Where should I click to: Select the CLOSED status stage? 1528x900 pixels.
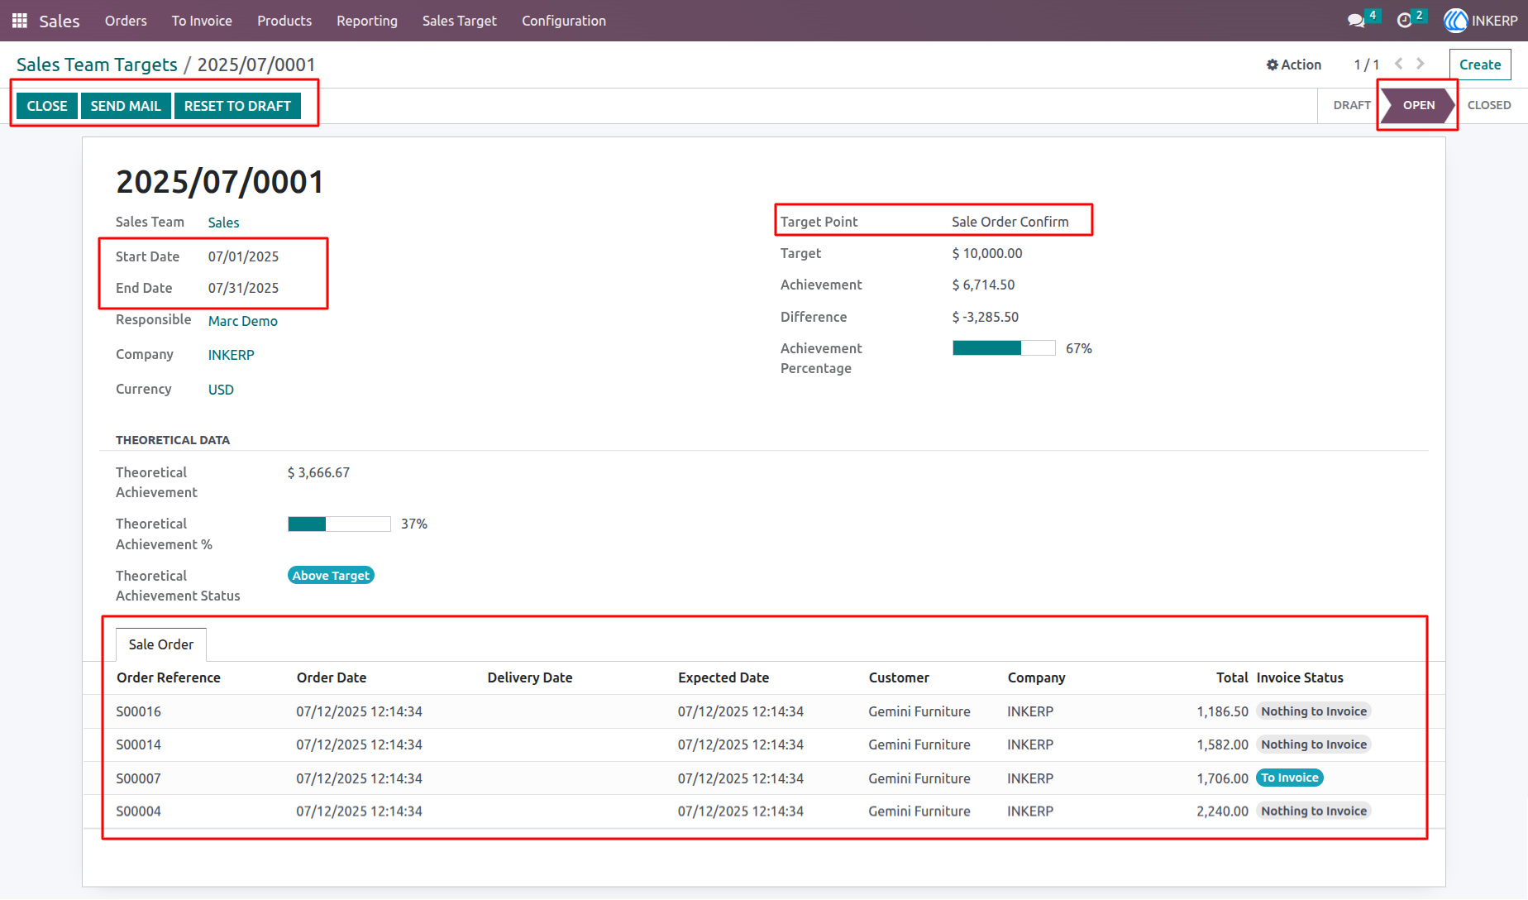coord(1489,105)
